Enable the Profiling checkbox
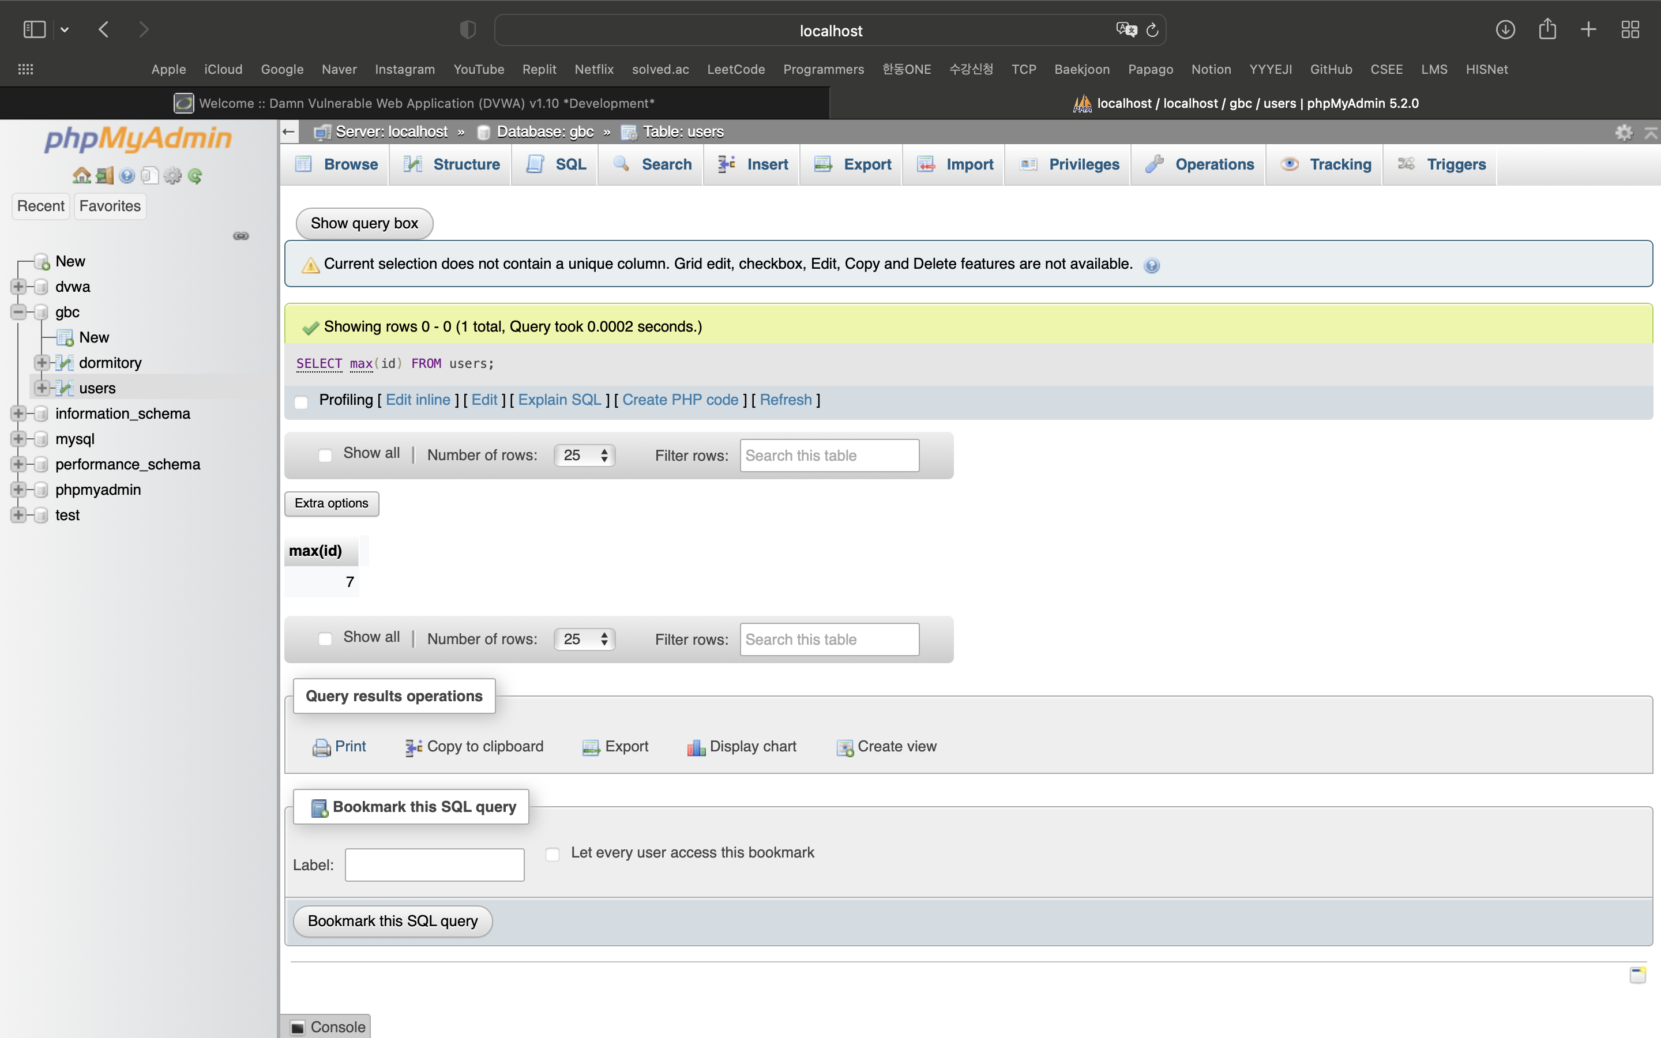 [301, 401]
